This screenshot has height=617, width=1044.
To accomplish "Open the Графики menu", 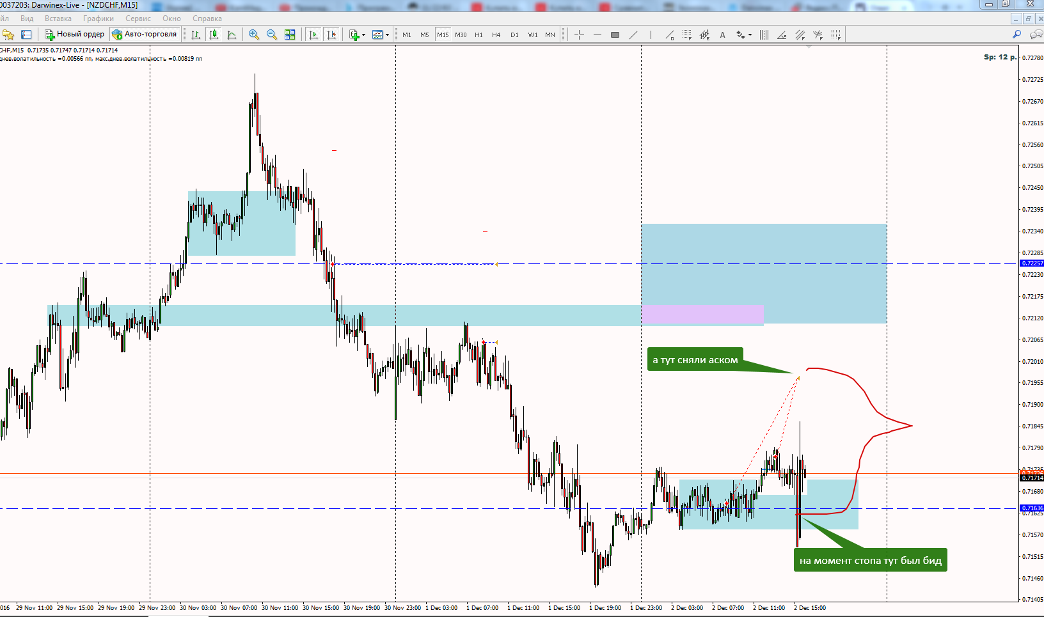I will pos(99,19).
